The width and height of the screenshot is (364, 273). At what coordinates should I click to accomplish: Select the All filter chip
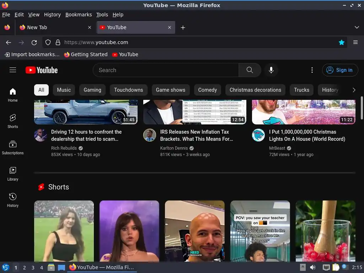[x=41, y=90]
